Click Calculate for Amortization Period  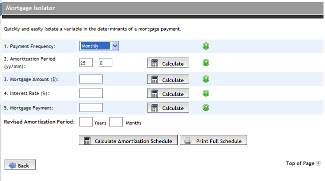[168, 62]
